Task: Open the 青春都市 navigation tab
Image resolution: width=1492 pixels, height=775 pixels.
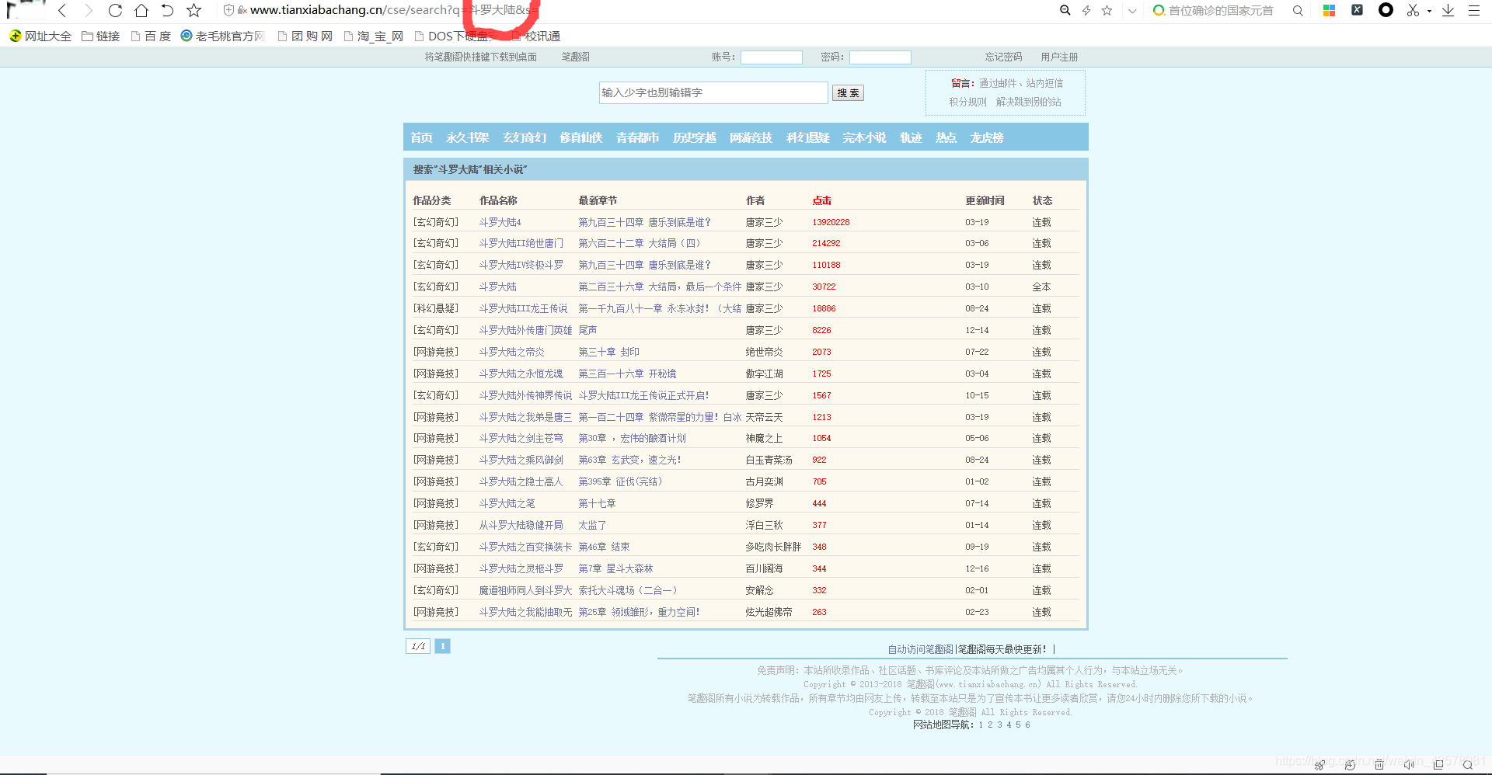Action: [638, 137]
